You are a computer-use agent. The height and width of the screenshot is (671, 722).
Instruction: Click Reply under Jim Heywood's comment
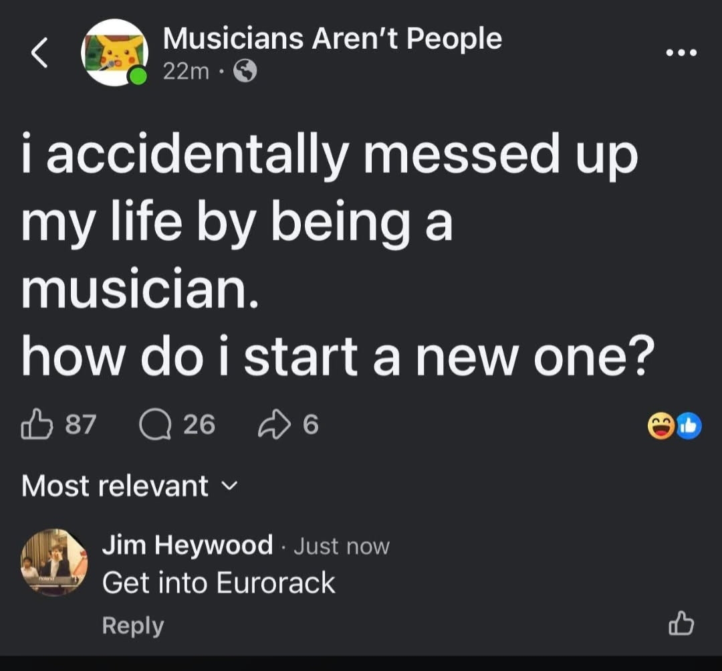click(132, 626)
